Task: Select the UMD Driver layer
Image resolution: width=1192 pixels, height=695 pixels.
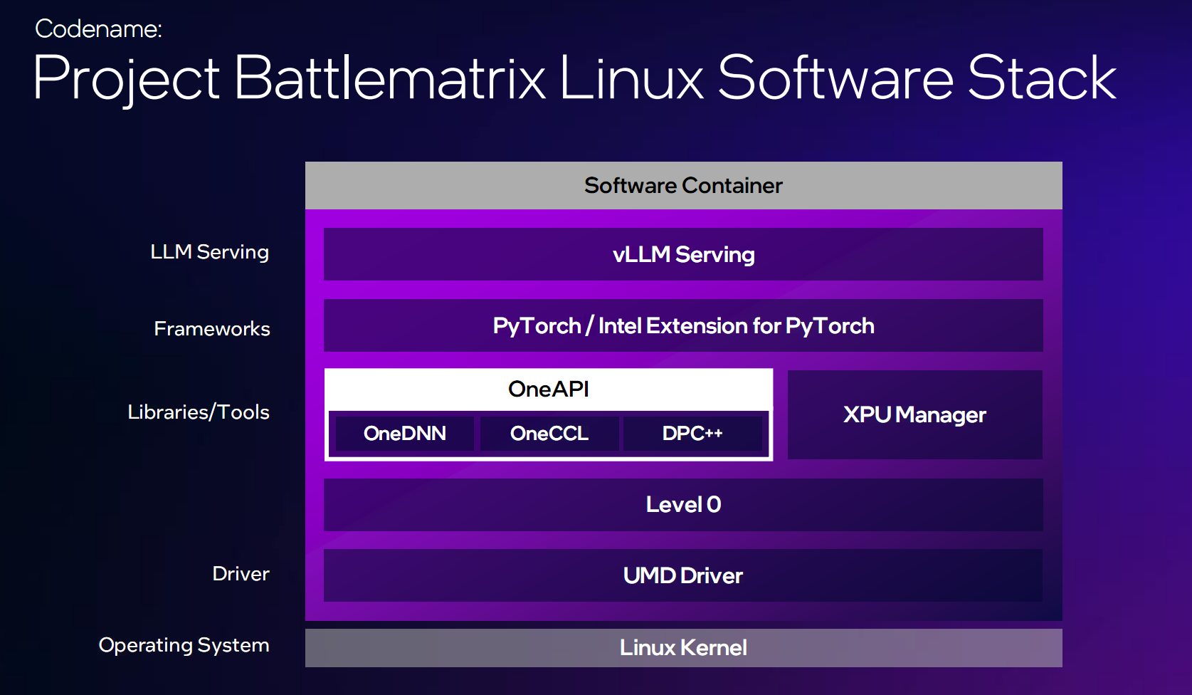Action: (x=683, y=575)
